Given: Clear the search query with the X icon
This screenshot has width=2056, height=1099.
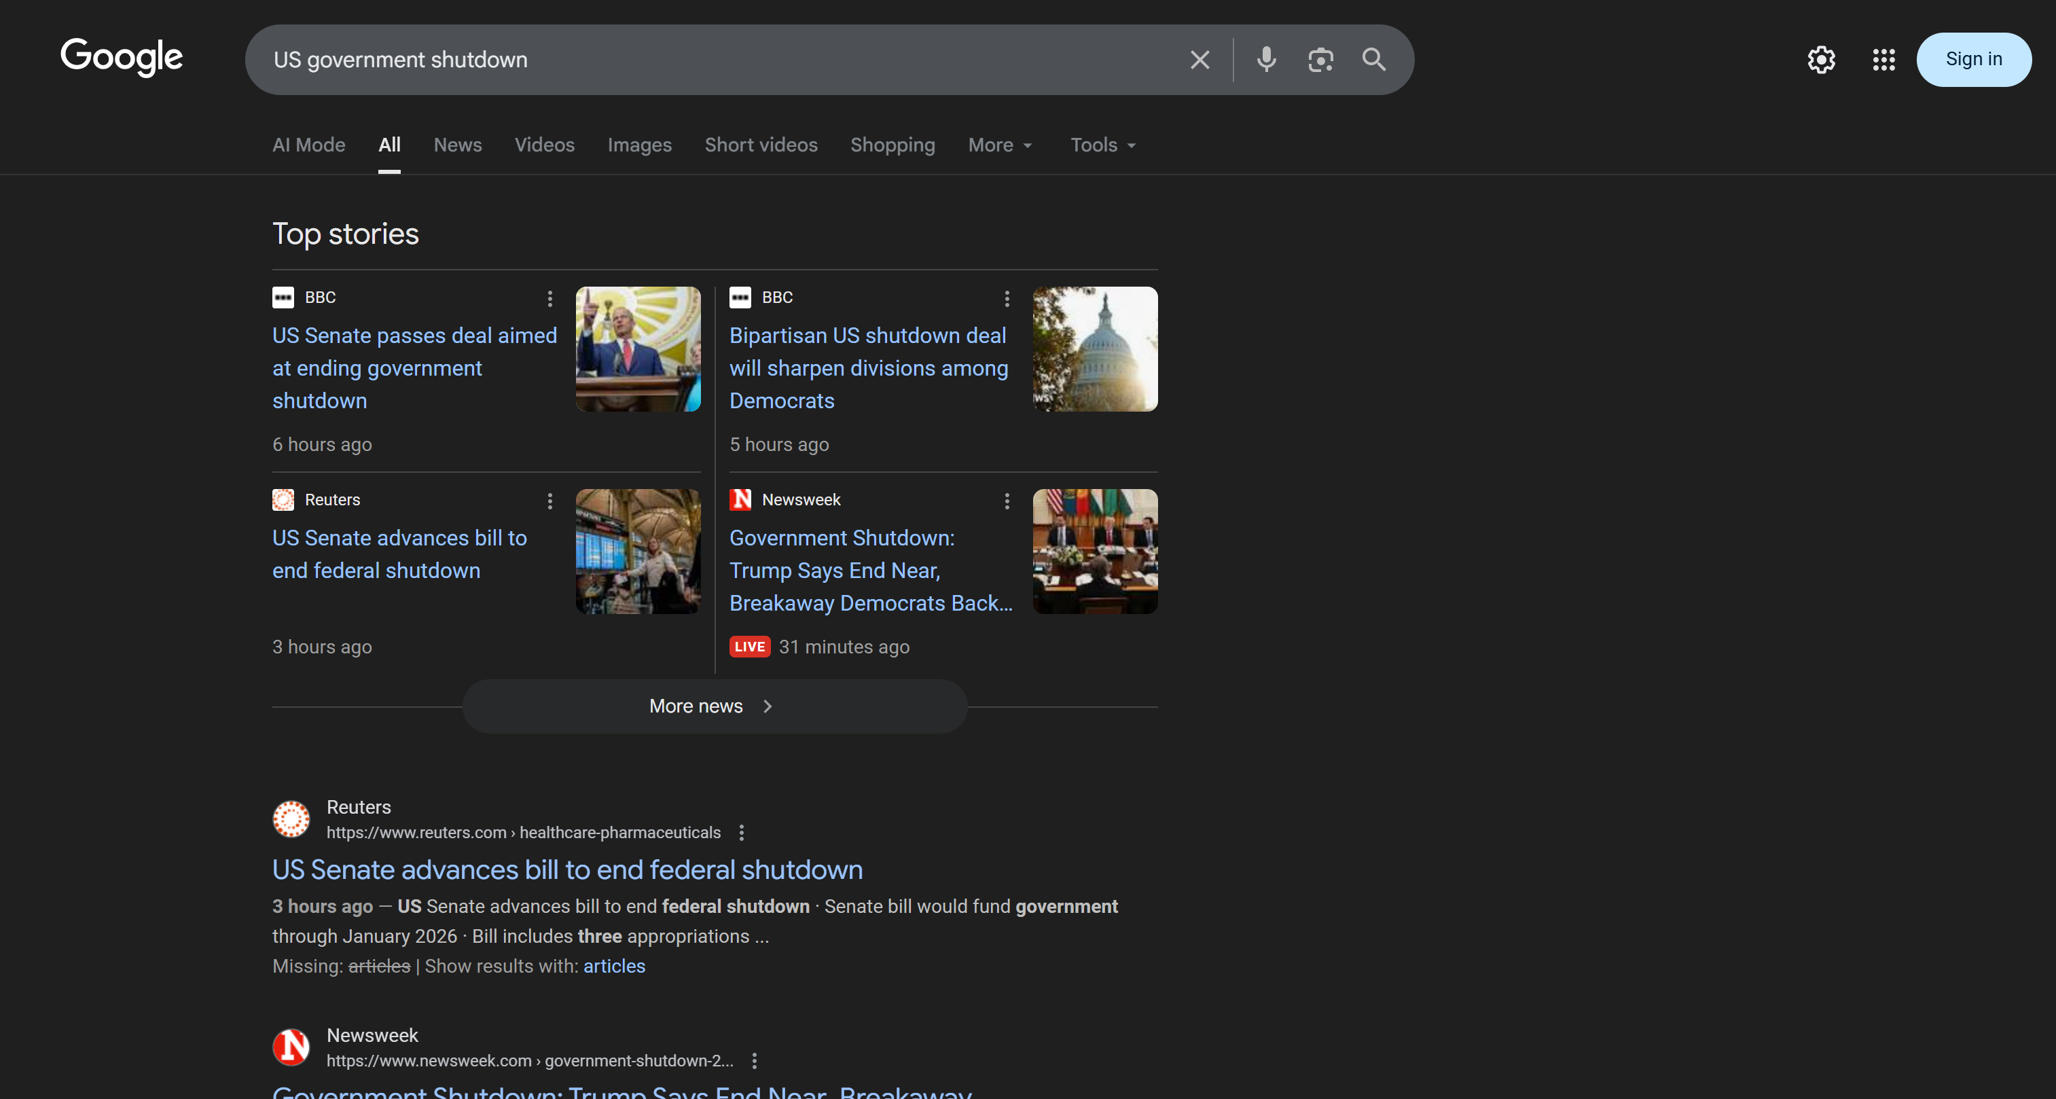Looking at the screenshot, I should (1199, 59).
